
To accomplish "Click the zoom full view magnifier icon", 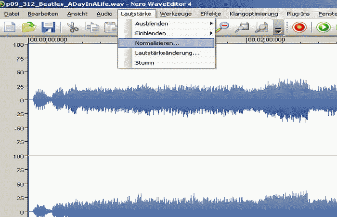I will click(262, 27).
